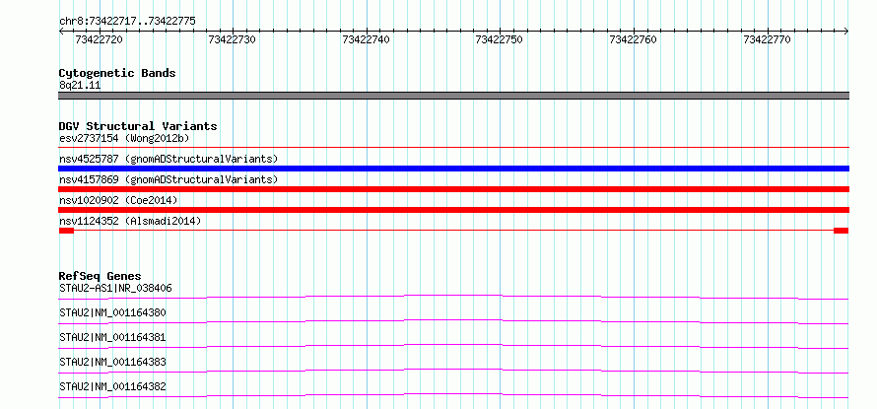The height and width of the screenshot is (409, 877).
Task: Open variant nsv1020902 (Coe2014) label
Action: pos(118,200)
